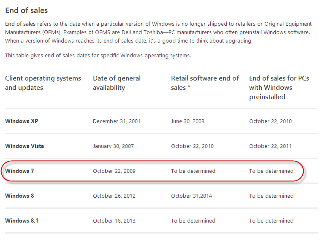
Task: Select the October 18, 2013 date cell
Action: tap(114, 221)
